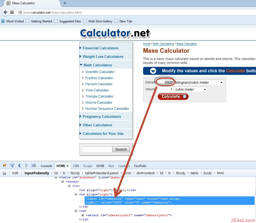Open the kilogram/cubic meter unit dropdown
Viewport: 256px width, 223px height.
click(222, 82)
